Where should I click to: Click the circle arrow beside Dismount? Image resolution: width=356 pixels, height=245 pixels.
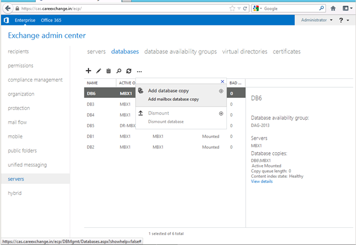coord(221,113)
